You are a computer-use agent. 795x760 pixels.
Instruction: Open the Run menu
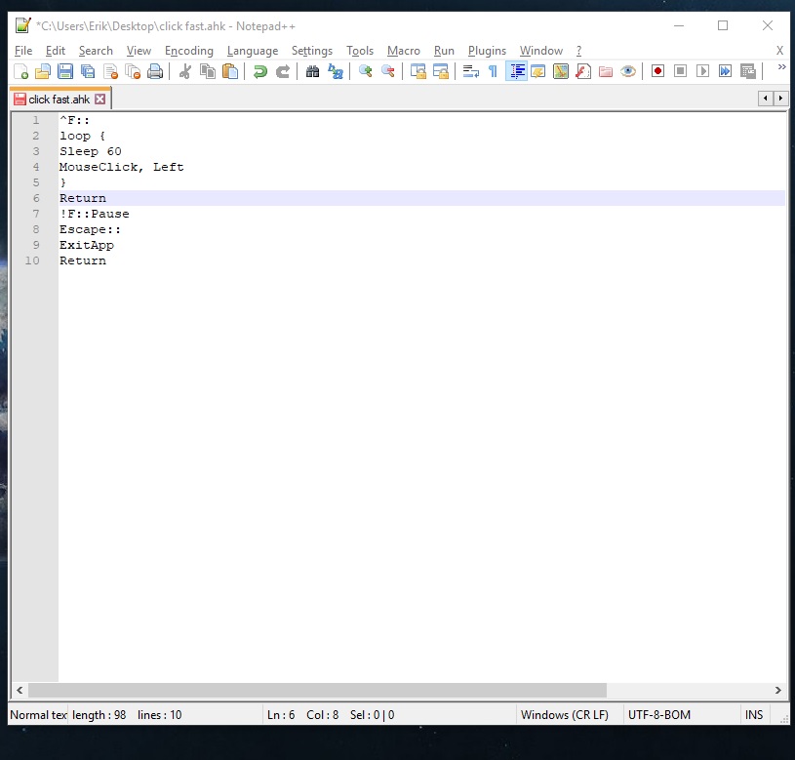click(x=444, y=51)
